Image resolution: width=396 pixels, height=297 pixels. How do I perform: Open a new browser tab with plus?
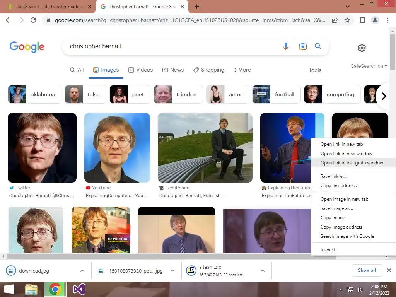tap(197, 7)
